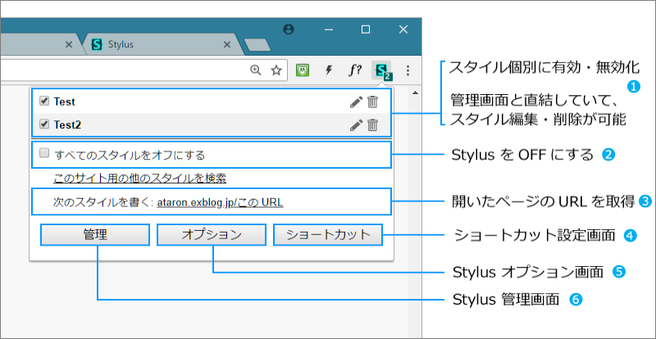
Task: Switch to the Stylus tab
Action: (161, 44)
